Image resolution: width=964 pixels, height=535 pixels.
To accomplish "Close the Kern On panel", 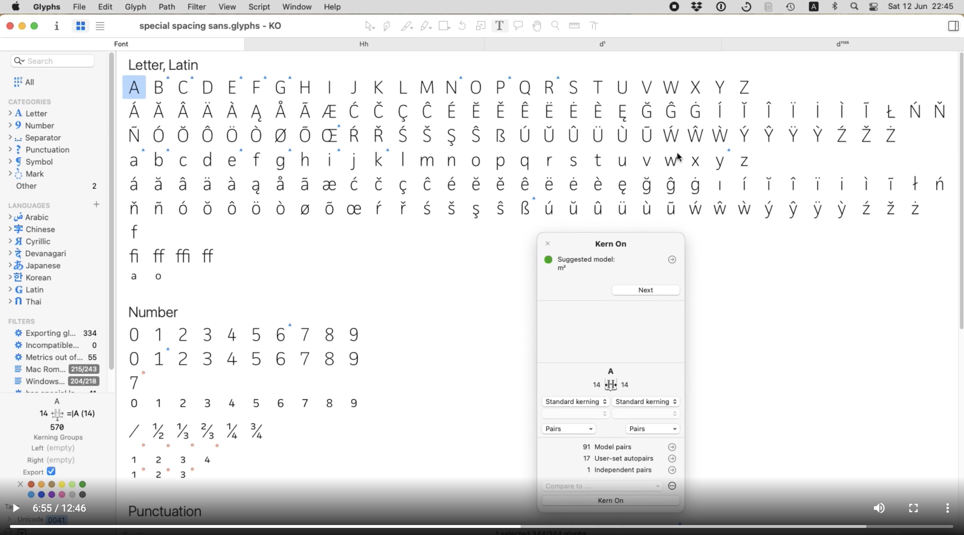I will pos(548,244).
